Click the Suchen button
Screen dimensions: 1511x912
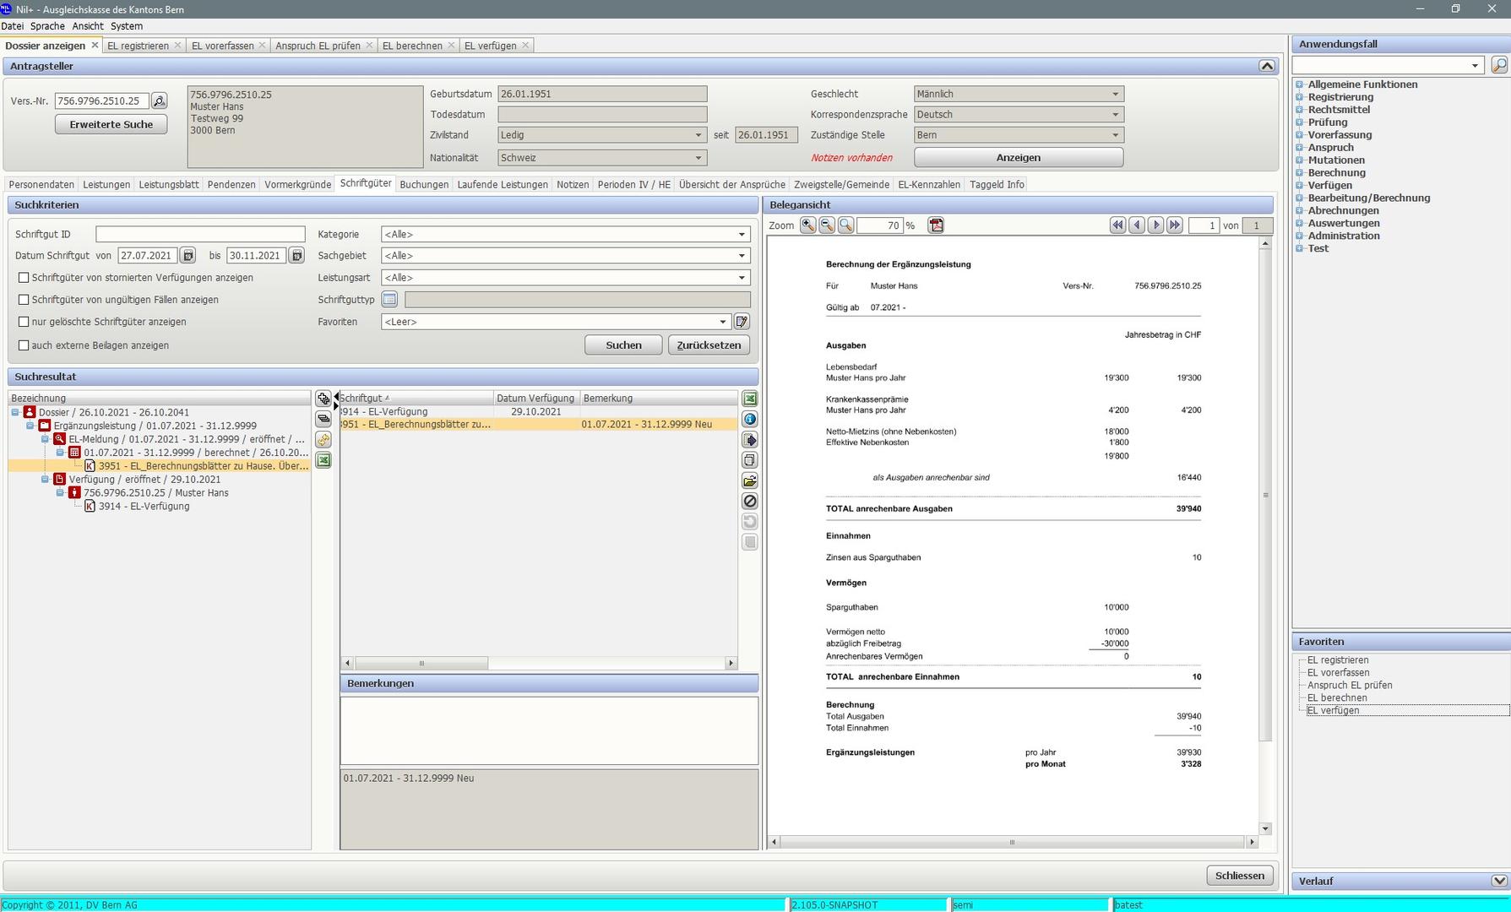pyautogui.click(x=623, y=345)
